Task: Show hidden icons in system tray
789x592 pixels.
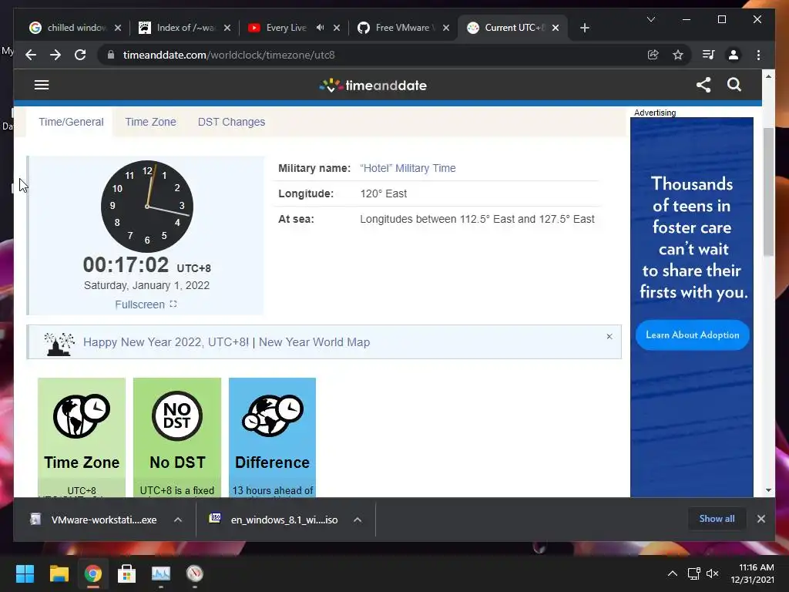Action: pyautogui.click(x=672, y=573)
